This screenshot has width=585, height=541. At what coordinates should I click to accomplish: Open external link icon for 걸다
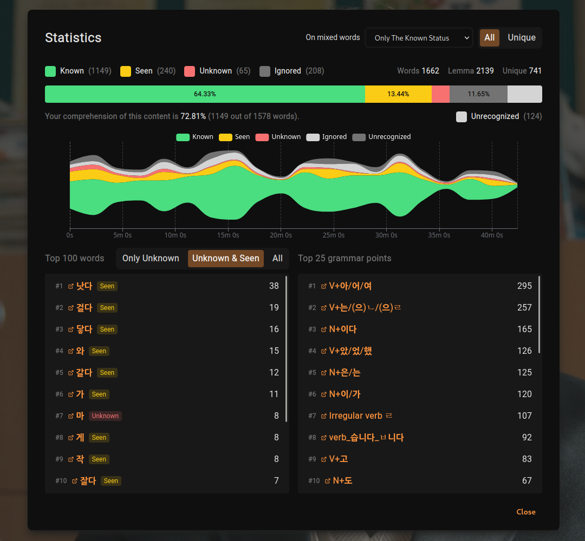pos(71,308)
